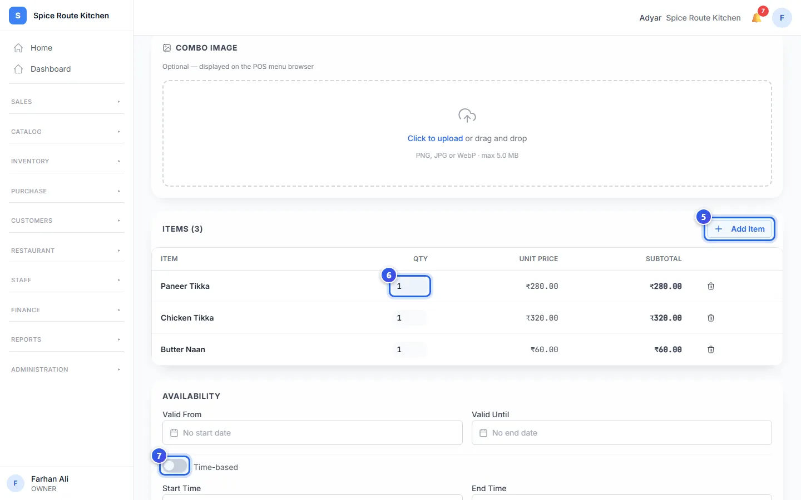Open the Valid From date field
The image size is (801, 500).
313,433
